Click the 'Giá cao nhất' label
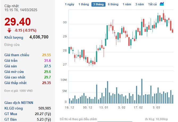 [15, 77]
